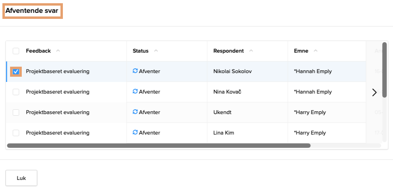The height and width of the screenshot is (194, 393).
Task: Toggle the select-all checkbox in table header
Action: click(x=16, y=51)
